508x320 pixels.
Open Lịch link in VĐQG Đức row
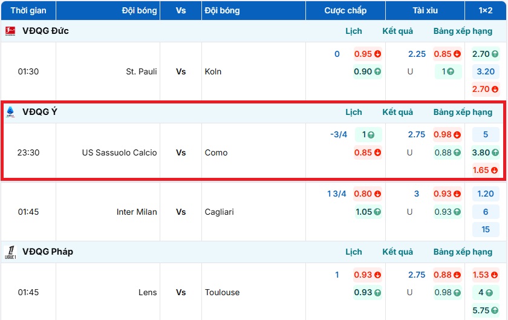pyautogui.click(x=354, y=31)
